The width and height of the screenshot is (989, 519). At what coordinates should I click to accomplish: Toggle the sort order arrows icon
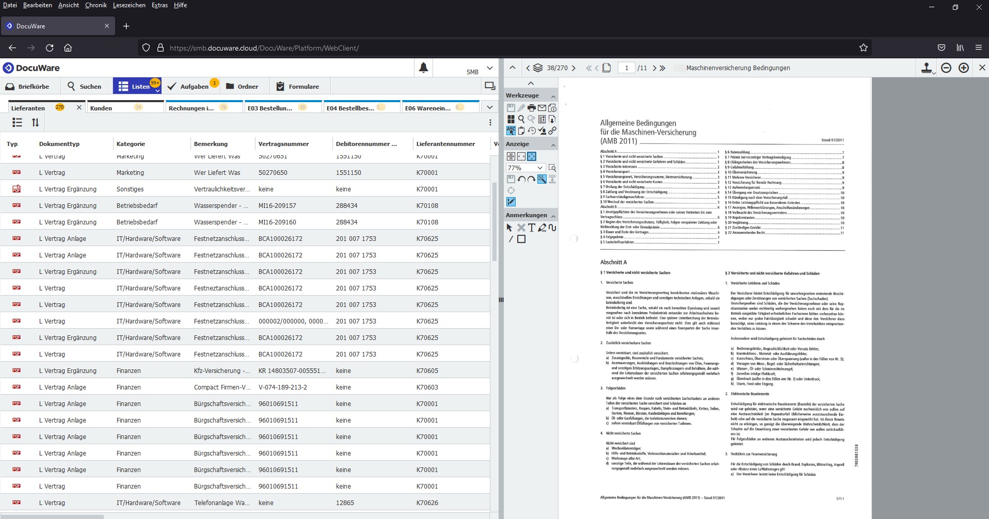point(35,122)
